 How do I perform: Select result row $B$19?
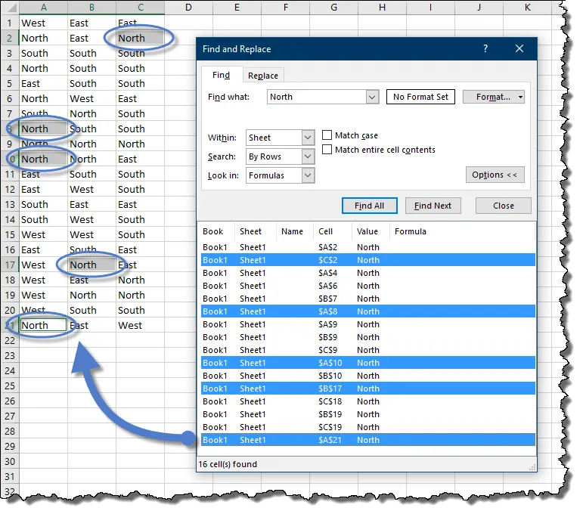click(x=367, y=414)
